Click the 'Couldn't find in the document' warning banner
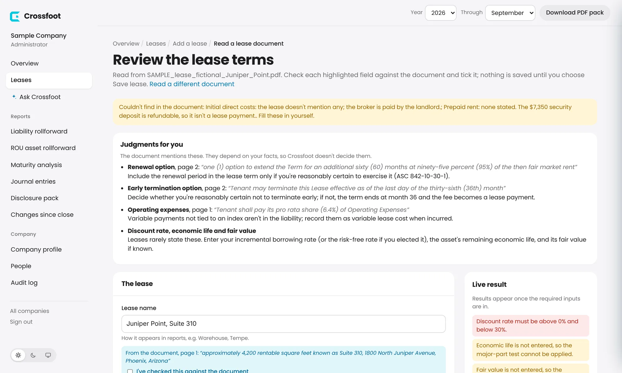Screen dimensions: 622x373 (355, 112)
